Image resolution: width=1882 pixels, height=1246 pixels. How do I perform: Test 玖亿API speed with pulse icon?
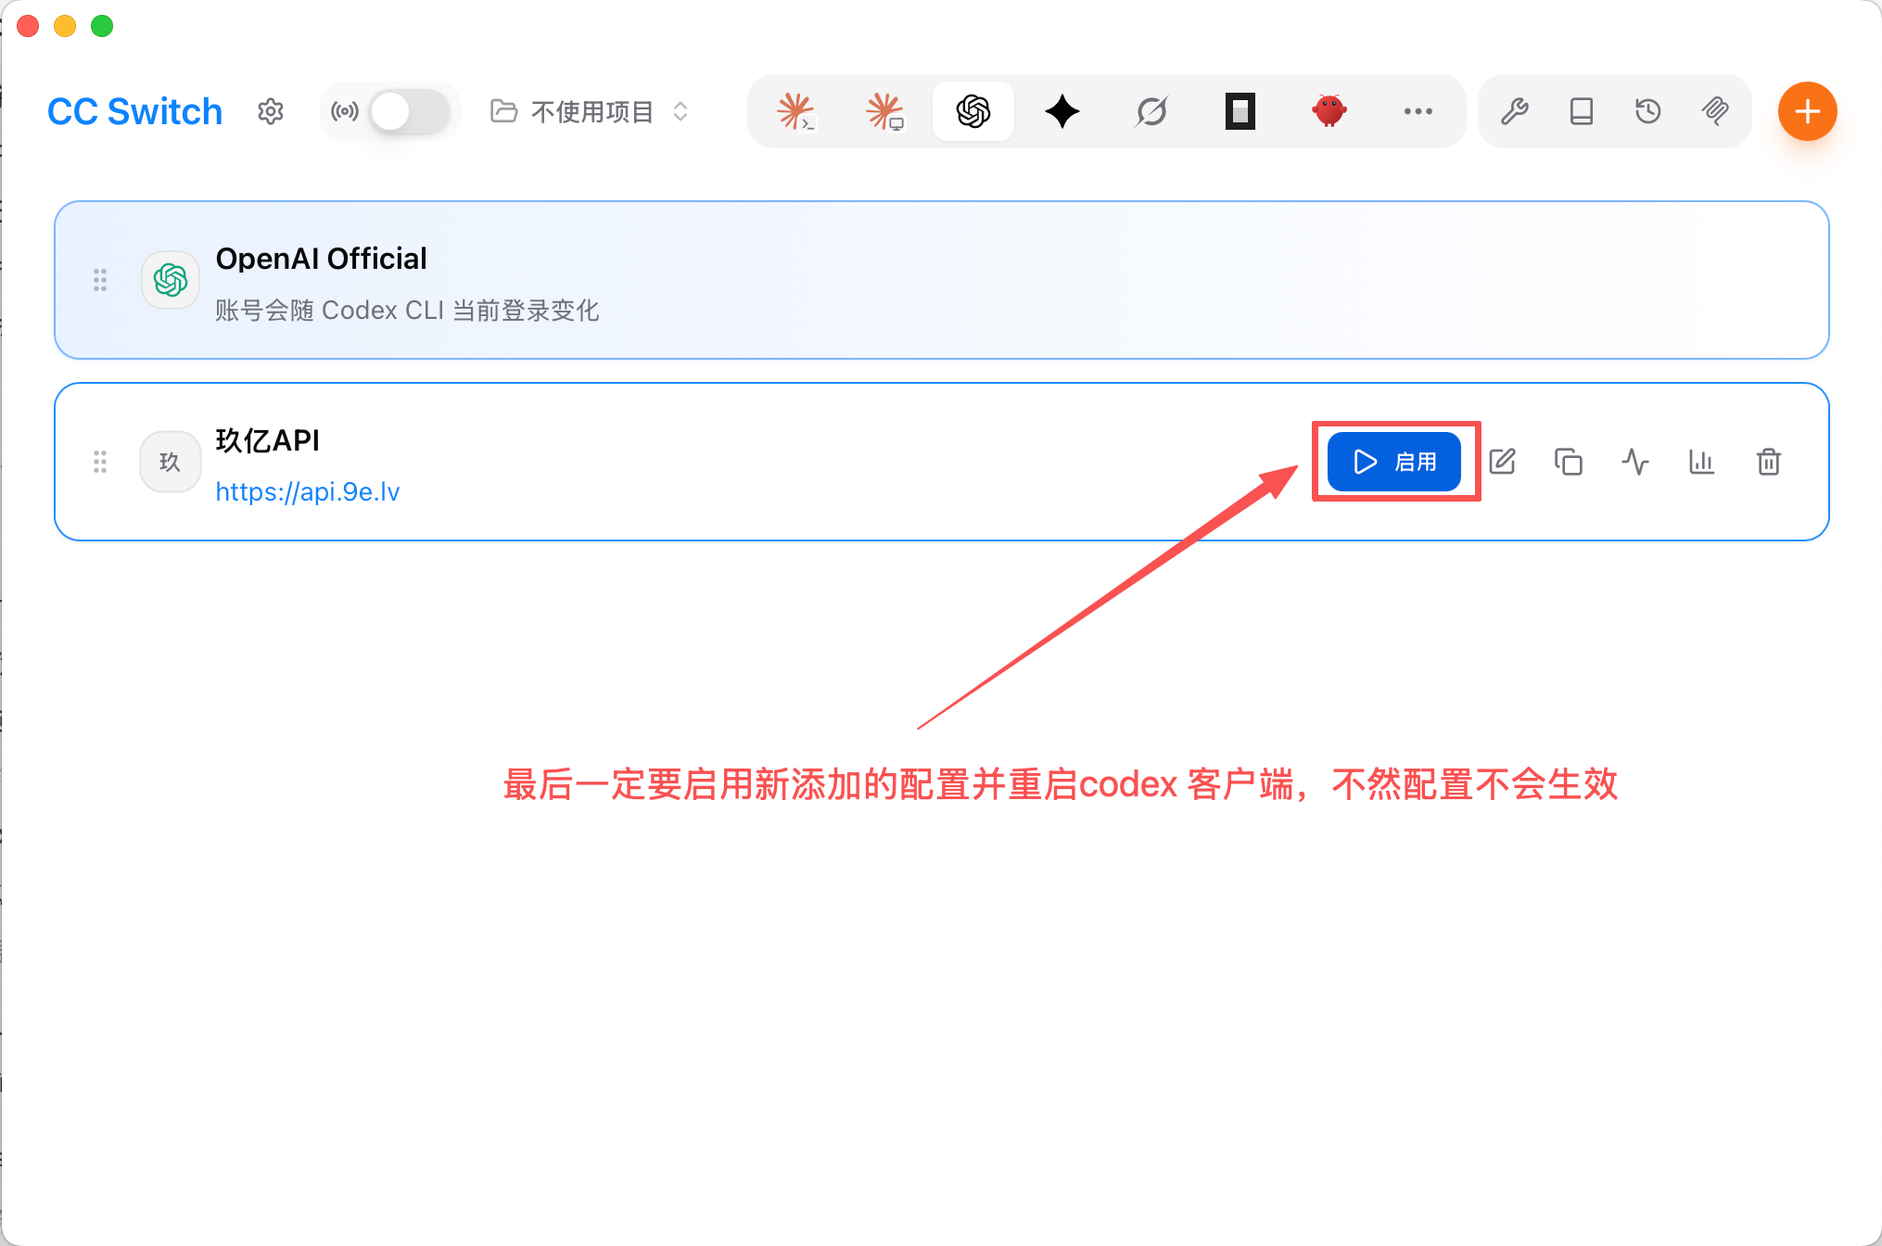[x=1635, y=462]
